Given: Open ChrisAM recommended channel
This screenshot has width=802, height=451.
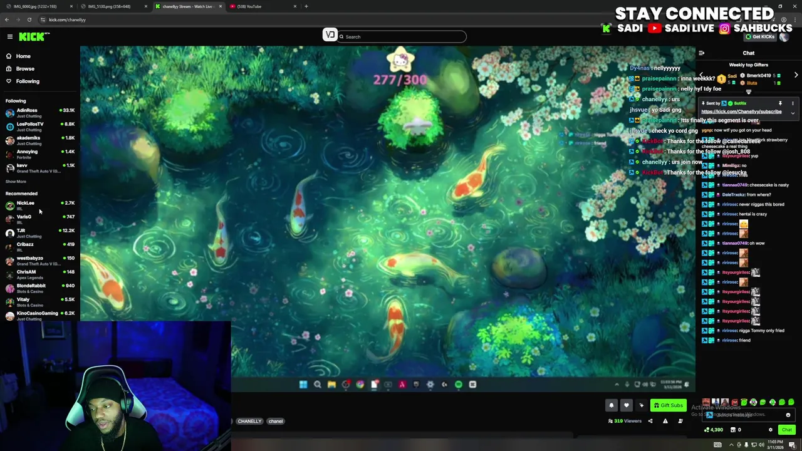Looking at the screenshot, I should (39, 274).
